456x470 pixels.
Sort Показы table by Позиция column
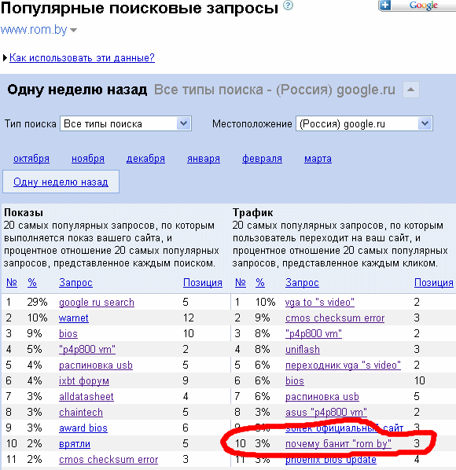203,283
